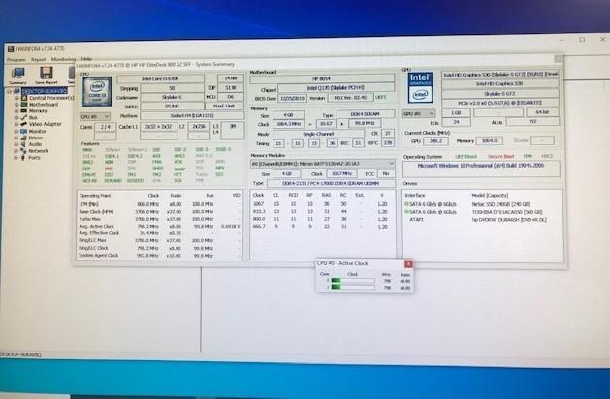The image size is (610, 399).
Task: Open the Help menu
Action: point(86,59)
